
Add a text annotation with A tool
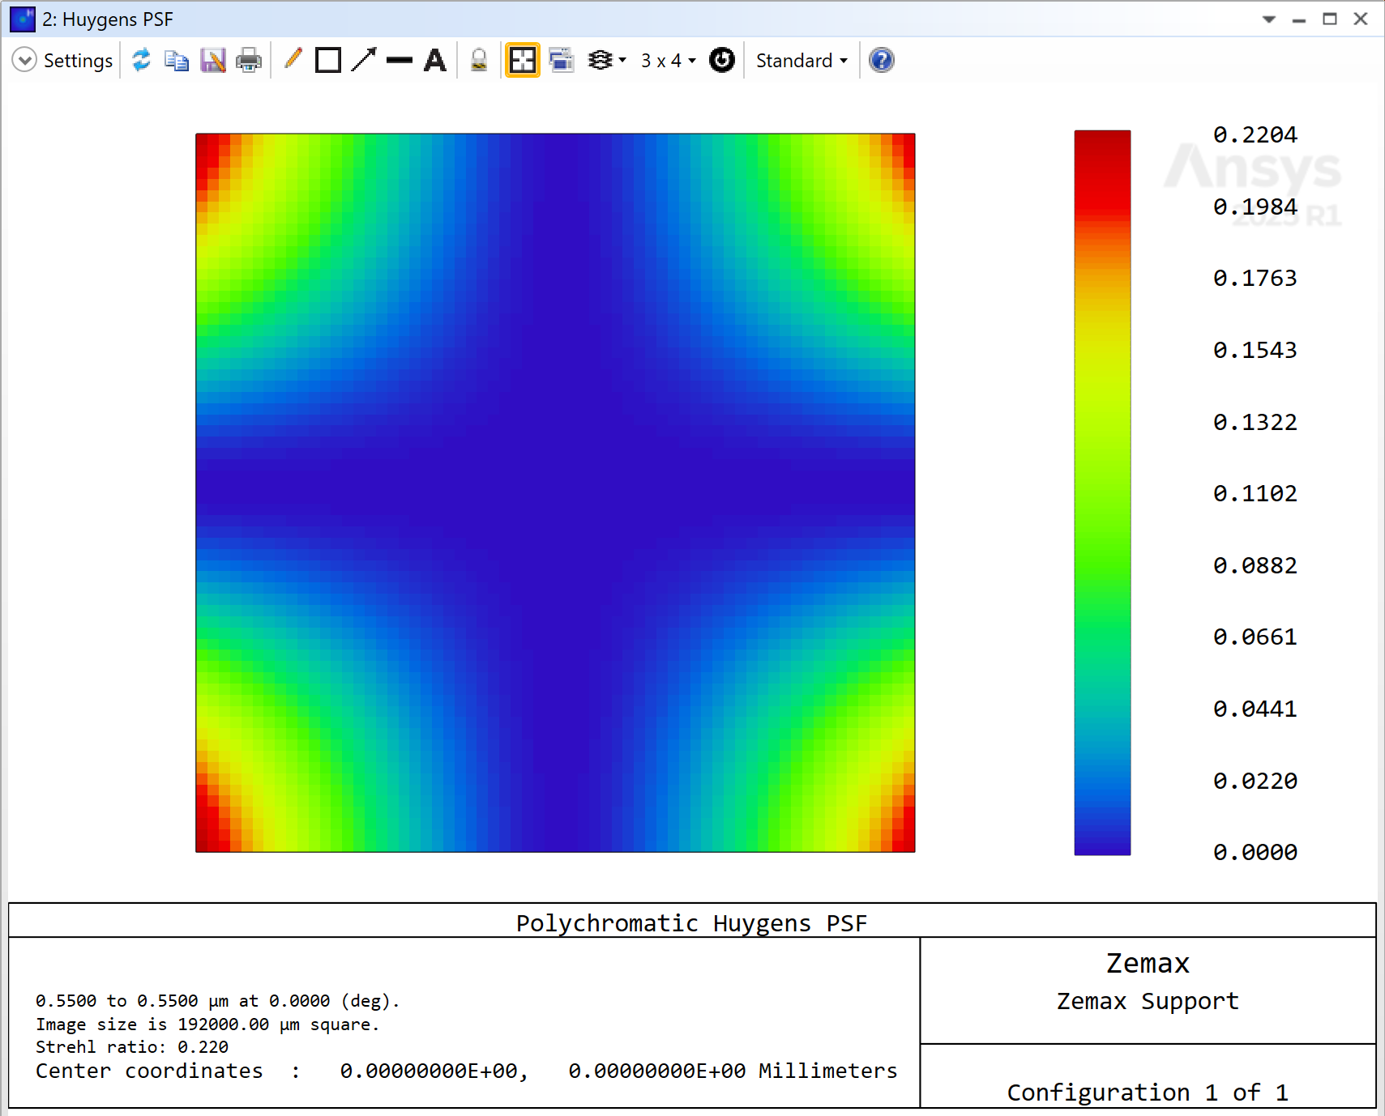435,60
